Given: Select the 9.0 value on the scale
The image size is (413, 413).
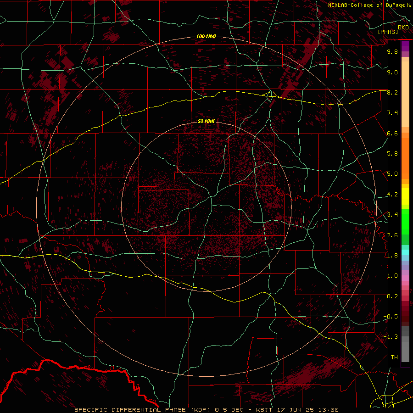Looking at the screenshot, I should tap(392, 72).
